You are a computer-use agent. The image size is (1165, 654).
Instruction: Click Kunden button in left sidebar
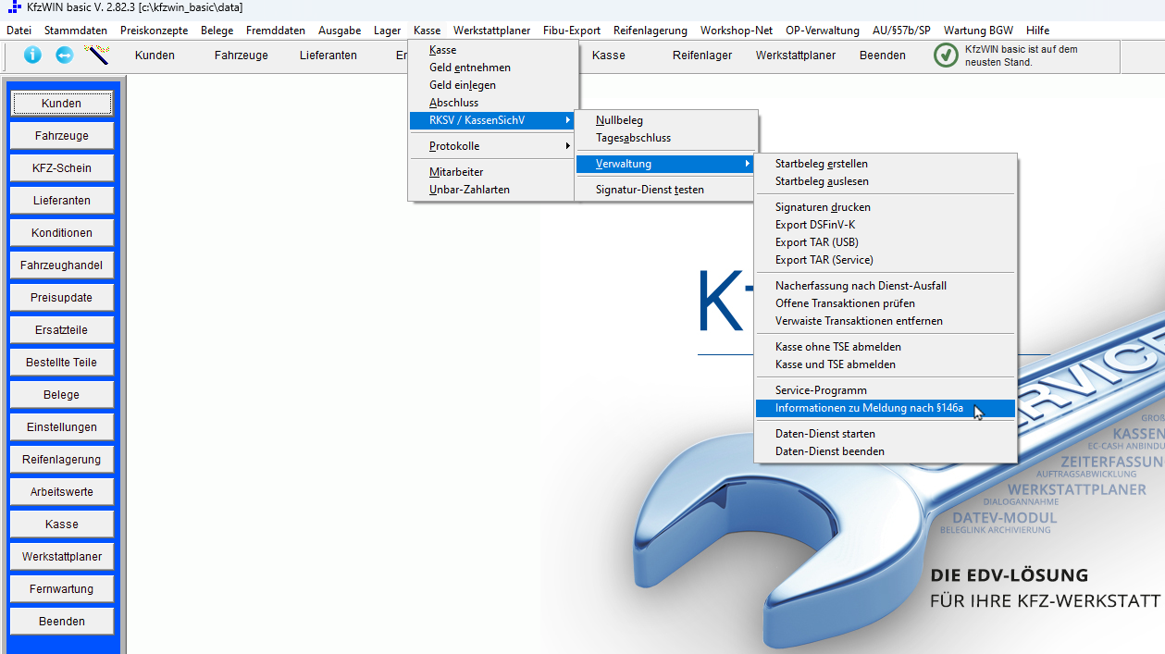click(62, 104)
